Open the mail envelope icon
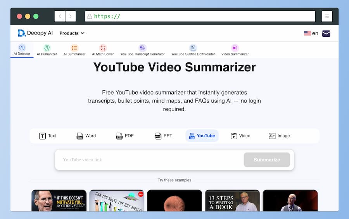This screenshot has width=349, height=219. click(x=326, y=33)
